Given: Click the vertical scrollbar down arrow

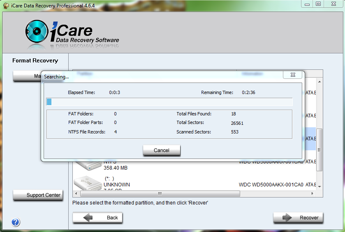Looking at the screenshot, I should pyautogui.click(x=320, y=186).
